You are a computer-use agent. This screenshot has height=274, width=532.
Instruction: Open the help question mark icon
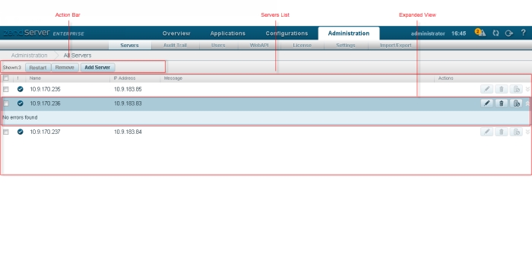523,33
